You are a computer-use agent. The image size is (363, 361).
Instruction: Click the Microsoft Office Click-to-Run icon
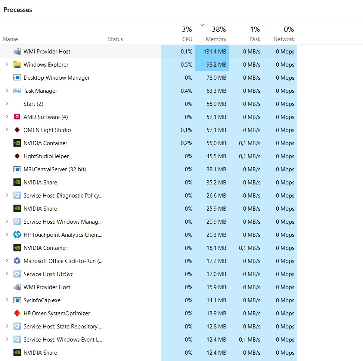click(x=17, y=261)
